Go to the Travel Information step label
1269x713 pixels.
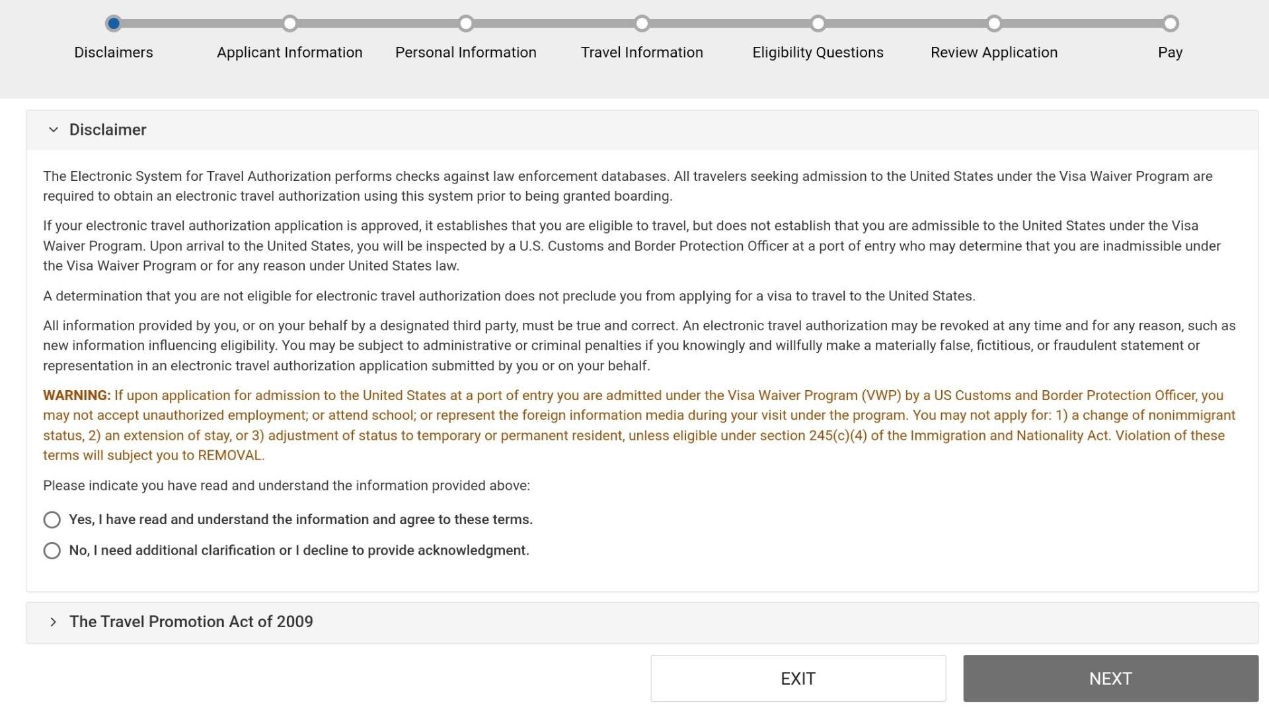click(642, 52)
